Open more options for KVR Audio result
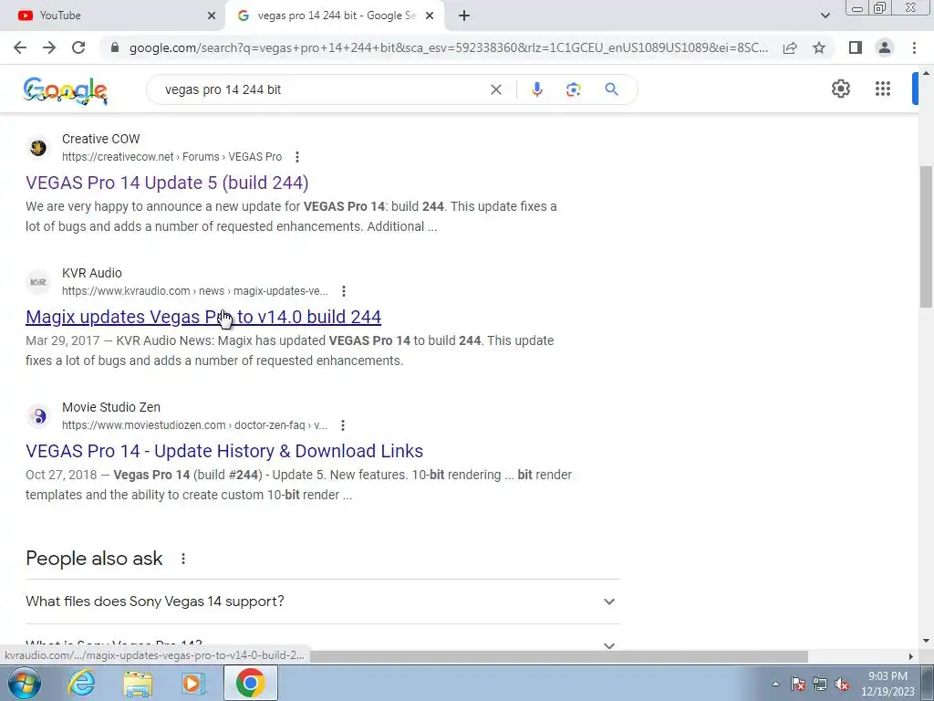Screen dimensions: 934x701 point(344,291)
